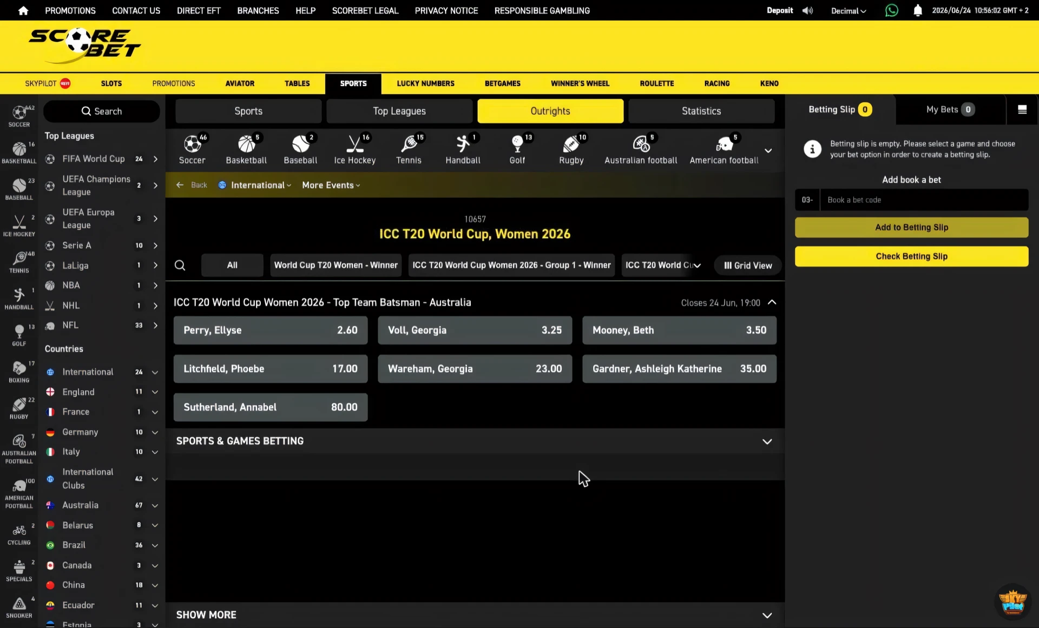
Task: Open the International region dropdown
Action: click(x=255, y=185)
